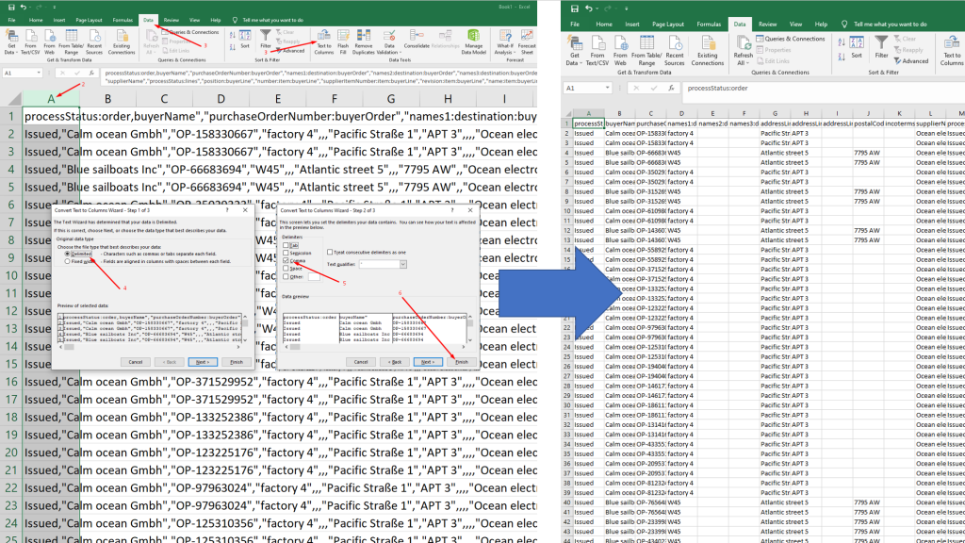
Task: Open Undo history dropdown in right window
Action: [x=597, y=8]
